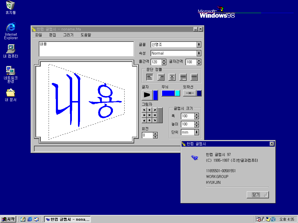298x223 pixels.
Task: Increase 줄간격 line spacing value
Action: point(164,60)
